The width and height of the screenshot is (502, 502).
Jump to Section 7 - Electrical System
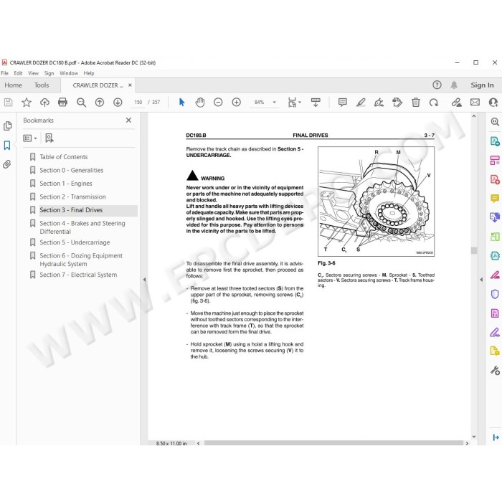click(x=78, y=275)
